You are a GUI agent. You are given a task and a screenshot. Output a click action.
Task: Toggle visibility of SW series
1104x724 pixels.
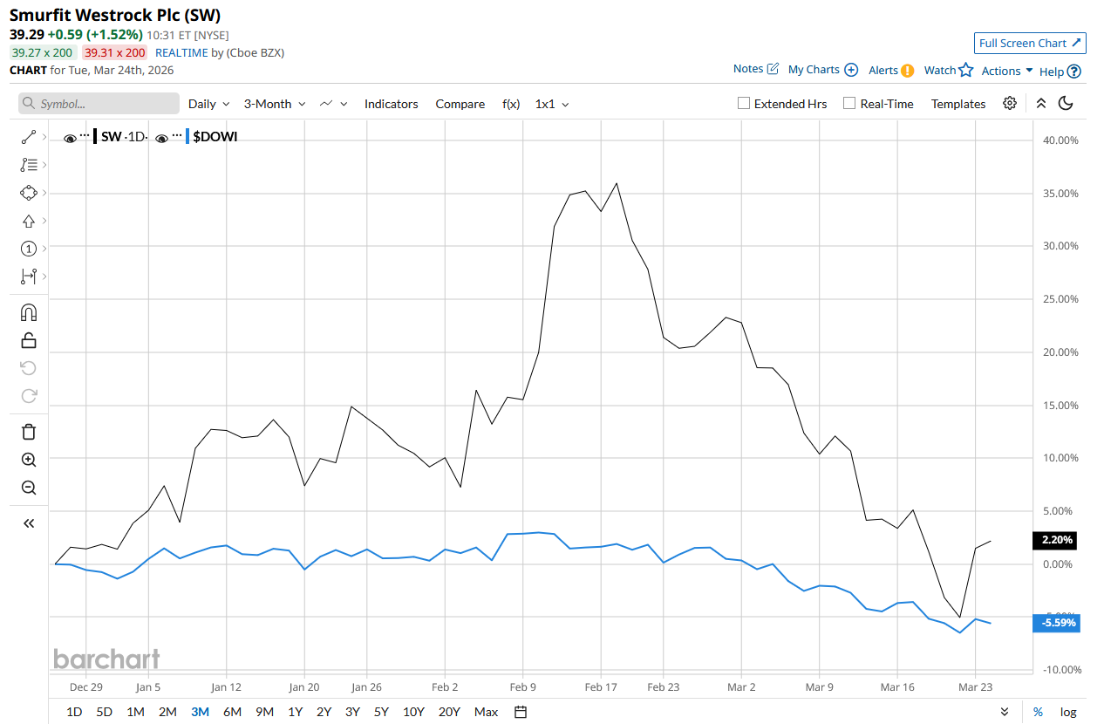click(x=71, y=137)
